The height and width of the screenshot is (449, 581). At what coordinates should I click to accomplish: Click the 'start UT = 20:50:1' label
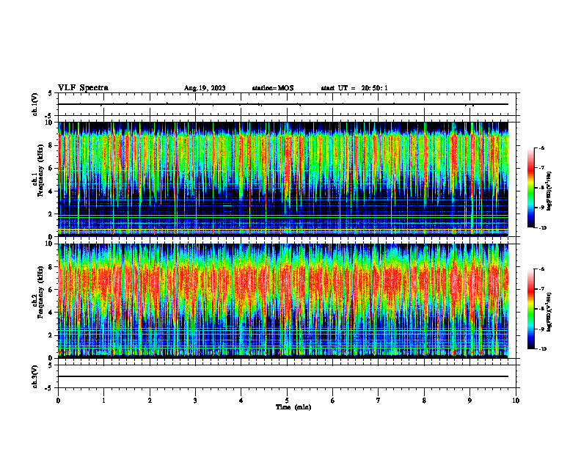354,88
